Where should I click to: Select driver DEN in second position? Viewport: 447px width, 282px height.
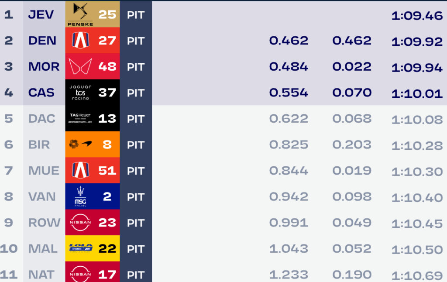[42, 41]
